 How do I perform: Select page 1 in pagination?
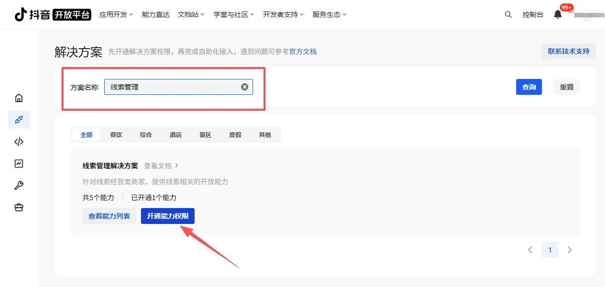tap(550, 250)
